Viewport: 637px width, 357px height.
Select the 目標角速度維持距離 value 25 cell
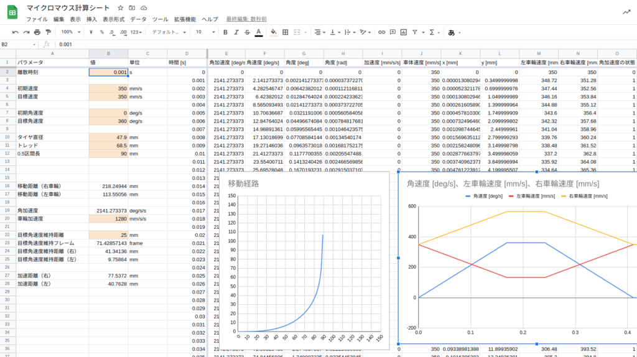(108, 234)
